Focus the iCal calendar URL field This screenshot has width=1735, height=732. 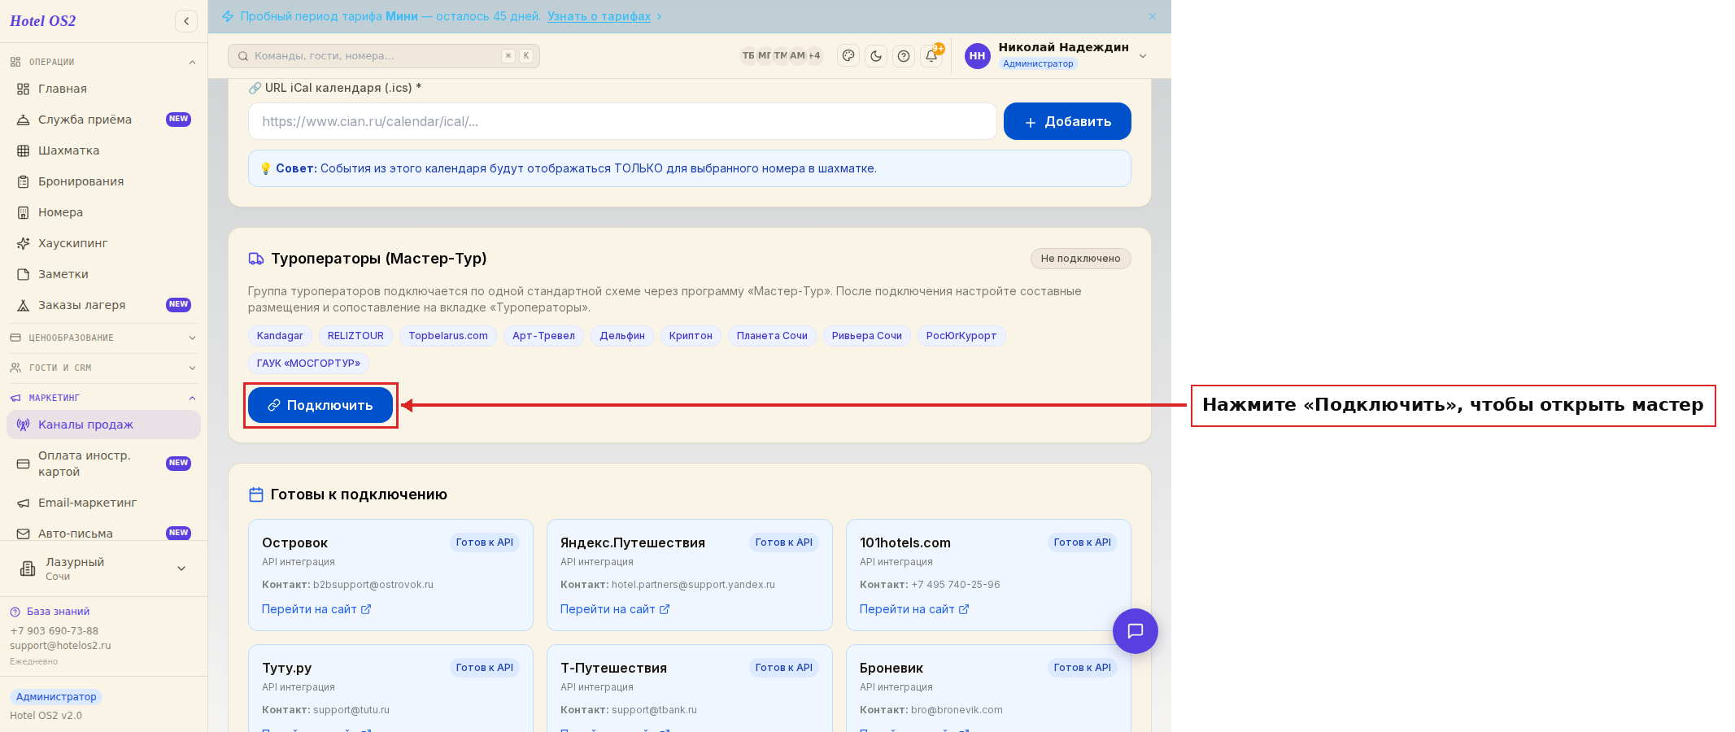[622, 121]
